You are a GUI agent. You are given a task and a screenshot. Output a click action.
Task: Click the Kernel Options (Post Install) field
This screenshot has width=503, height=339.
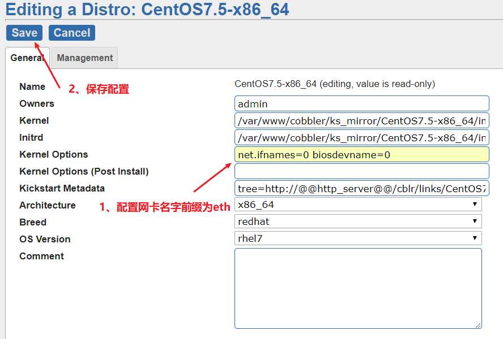pos(361,172)
